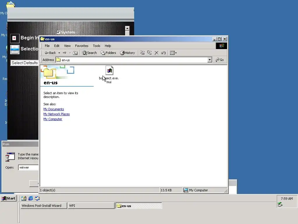Open the Views dropdown button
The width and height of the screenshot is (298, 224).
(x=173, y=53)
